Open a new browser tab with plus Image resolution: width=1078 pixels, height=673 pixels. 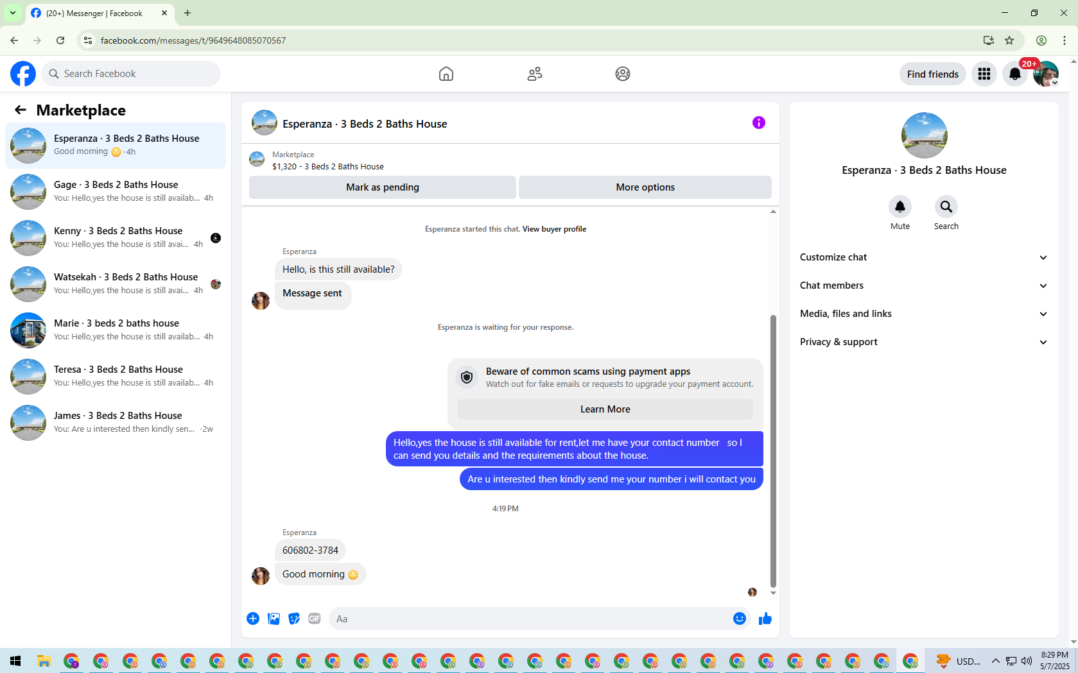(x=187, y=13)
